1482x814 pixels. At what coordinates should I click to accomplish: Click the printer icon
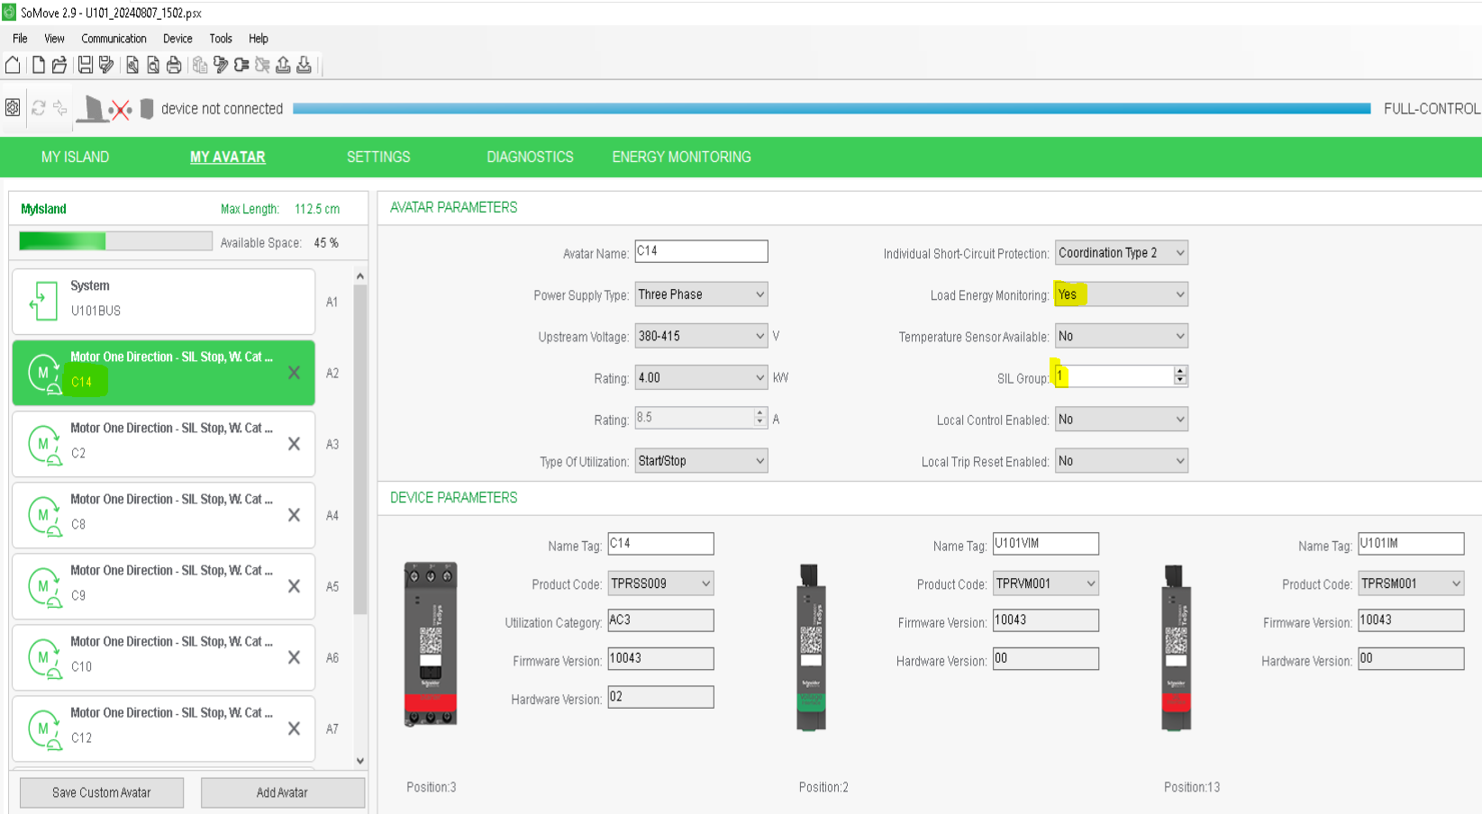click(x=174, y=65)
